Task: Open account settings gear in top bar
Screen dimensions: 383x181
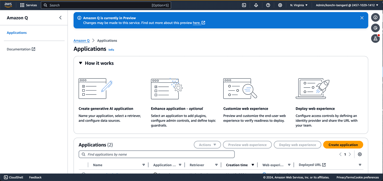Action: tap(280, 5)
